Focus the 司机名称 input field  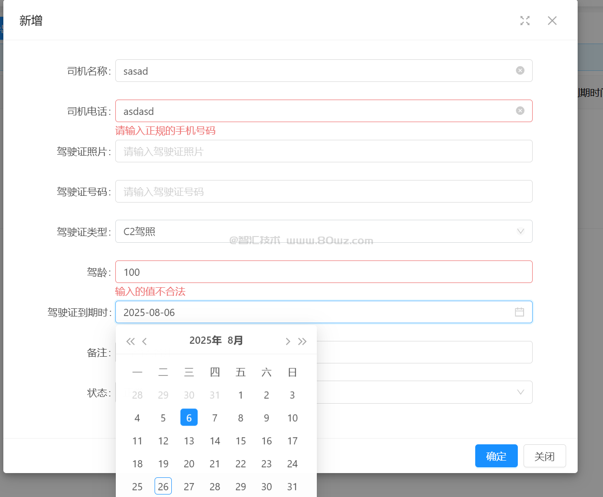coord(324,70)
